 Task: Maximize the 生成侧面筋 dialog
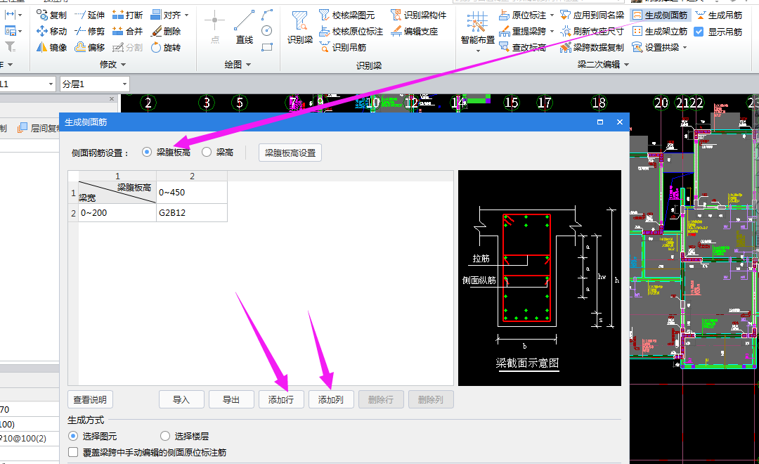pos(600,122)
